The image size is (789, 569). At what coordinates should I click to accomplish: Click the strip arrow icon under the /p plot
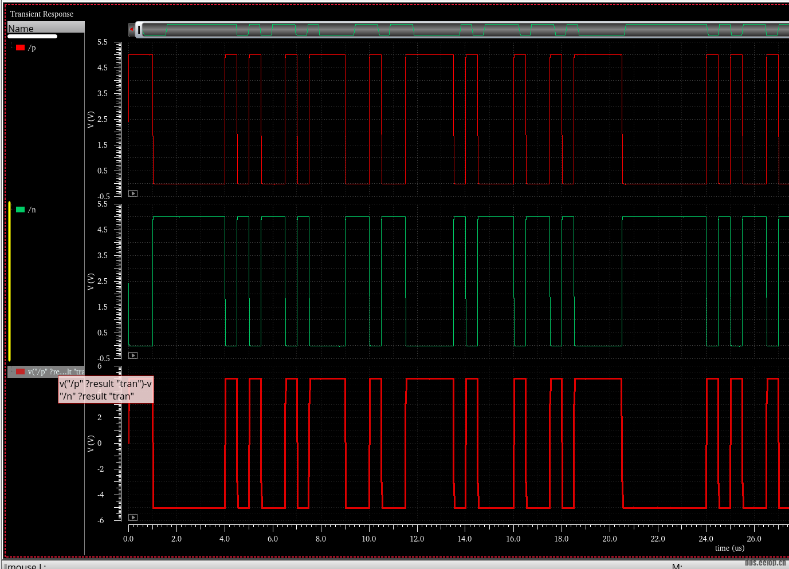click(133, 193)
